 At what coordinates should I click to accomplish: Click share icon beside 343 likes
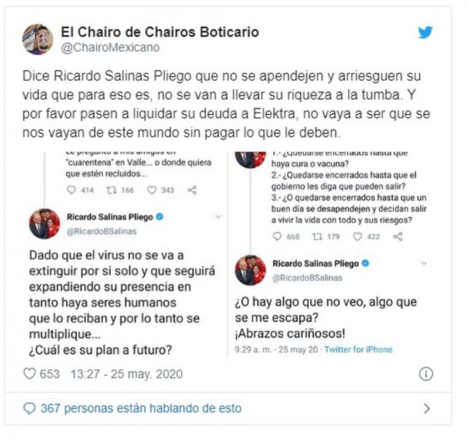192,190
